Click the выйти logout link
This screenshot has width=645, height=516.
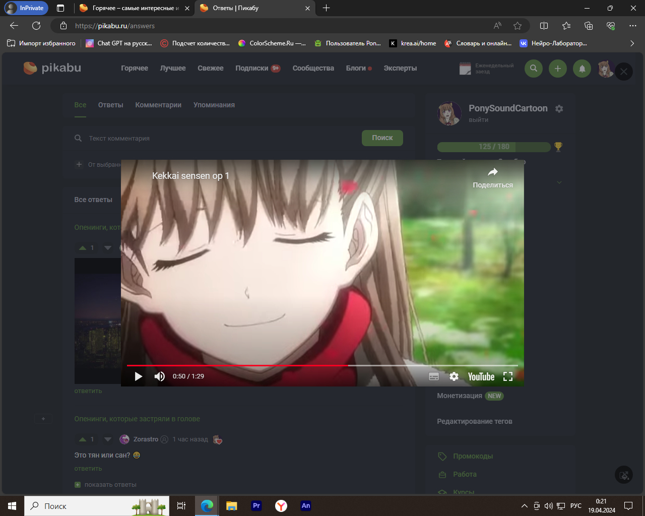pyautogui.click(x=479, y=120)
